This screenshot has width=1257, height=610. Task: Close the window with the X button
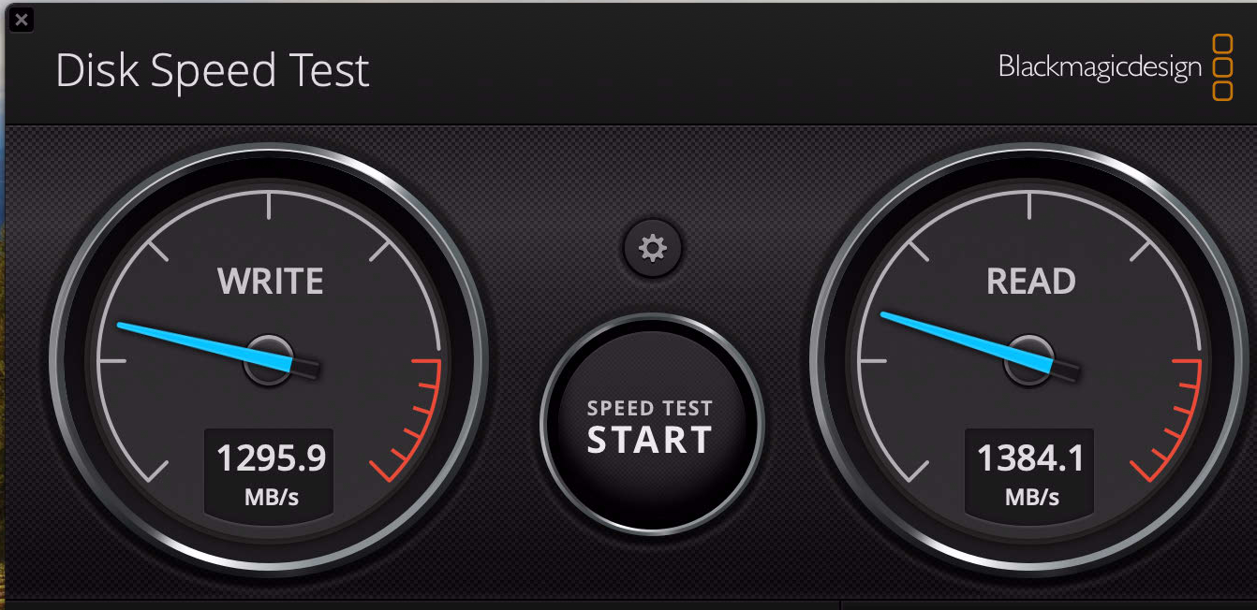tap(21, 19)
